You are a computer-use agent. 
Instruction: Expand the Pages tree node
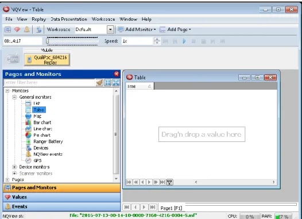click(x=7, y=180)
